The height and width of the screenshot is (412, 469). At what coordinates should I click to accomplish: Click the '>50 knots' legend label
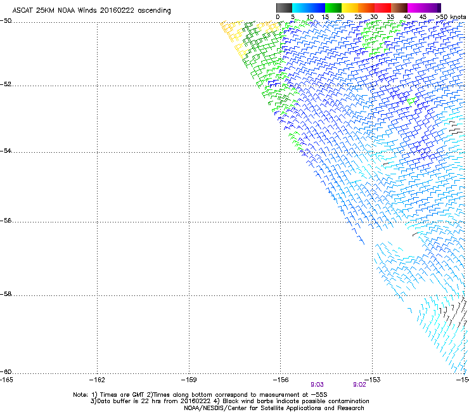point(451,17)
